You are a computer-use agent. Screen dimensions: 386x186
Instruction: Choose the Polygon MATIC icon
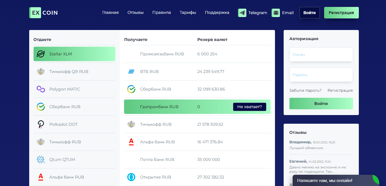[x=41, y=89]
